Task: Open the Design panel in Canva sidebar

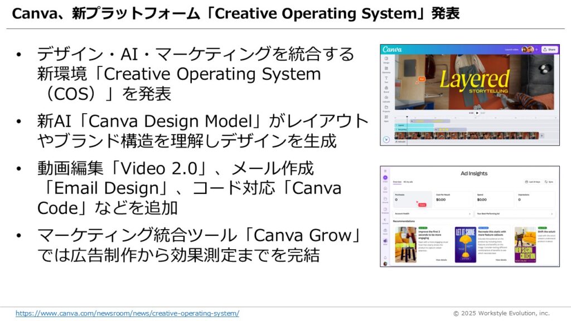Action: coord(386,60)
